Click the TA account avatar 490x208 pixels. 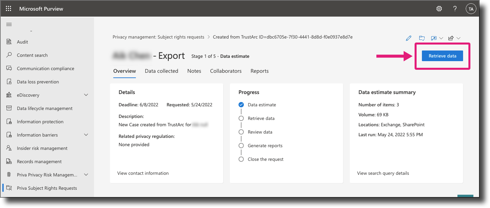[x=471, y=9]
